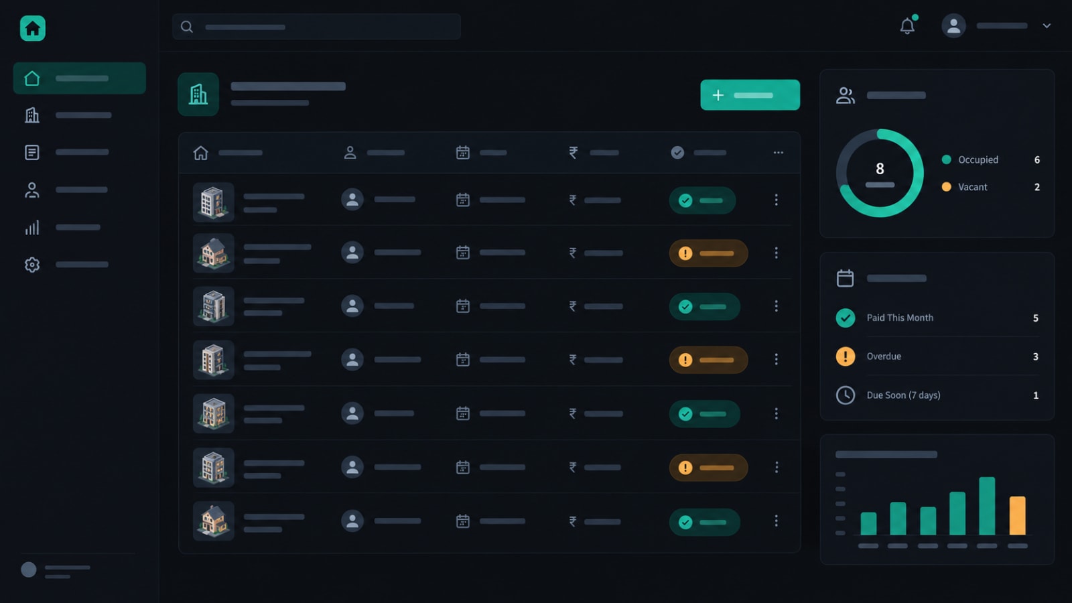Click the orange bar in the bar chart
The height and width of the screenshot is (603, 1072).
tap(1018, 515)
